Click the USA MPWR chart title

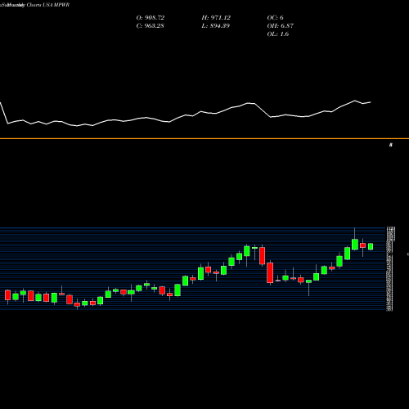coord(34,5)
